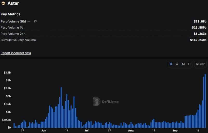Click the last bar at chart's right edge
This screenshot has width=208, height=133.
(205, 101)
